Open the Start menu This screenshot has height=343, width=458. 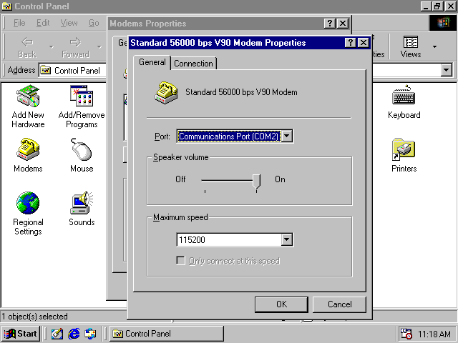pyautogui.click(x=21, y=334)
